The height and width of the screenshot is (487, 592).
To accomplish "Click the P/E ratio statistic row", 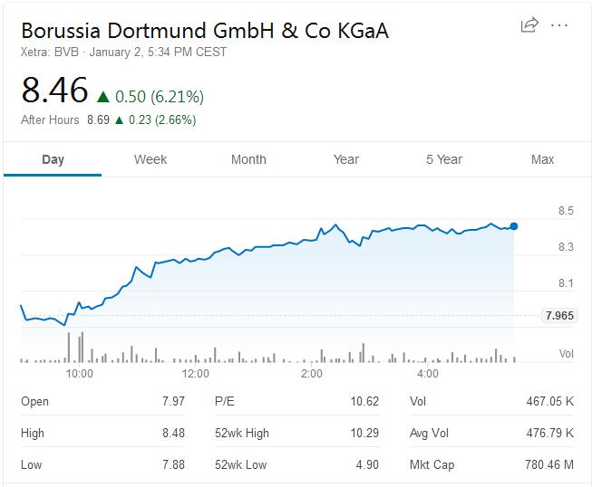I will (296, 401).
